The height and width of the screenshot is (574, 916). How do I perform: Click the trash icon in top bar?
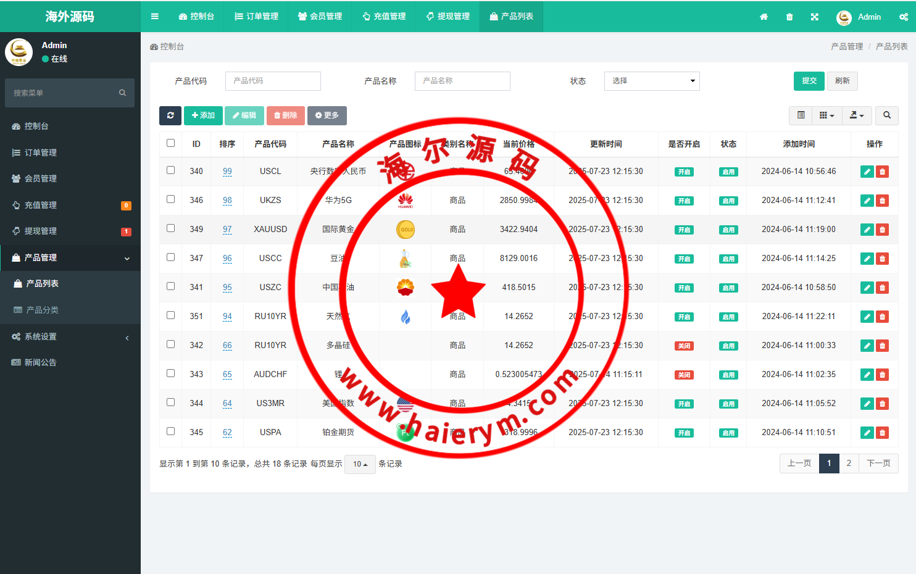pyautogui.click(x=789, y=17)
